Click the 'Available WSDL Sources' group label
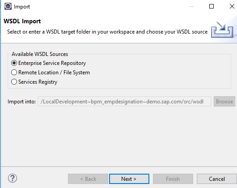The image size is (237, 188). pyautogui.click(x=40, y=54)
